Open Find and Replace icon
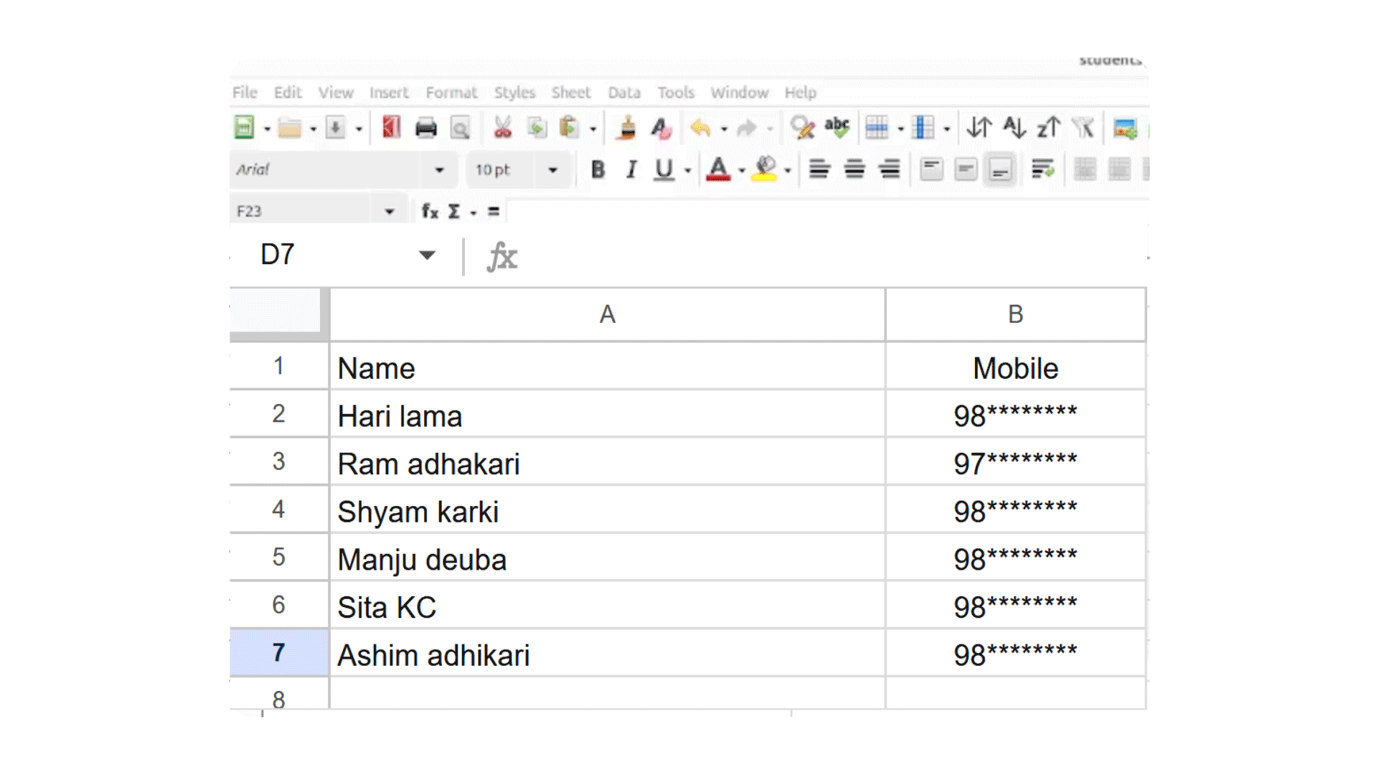The image size is (1379, 775). (x=801, y=128)
